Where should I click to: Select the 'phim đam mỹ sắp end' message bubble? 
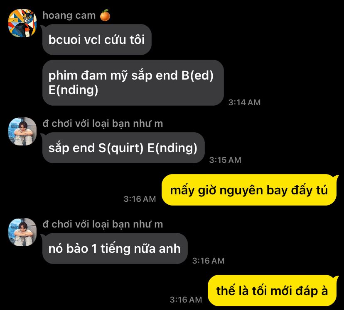[x=133, y=83]
